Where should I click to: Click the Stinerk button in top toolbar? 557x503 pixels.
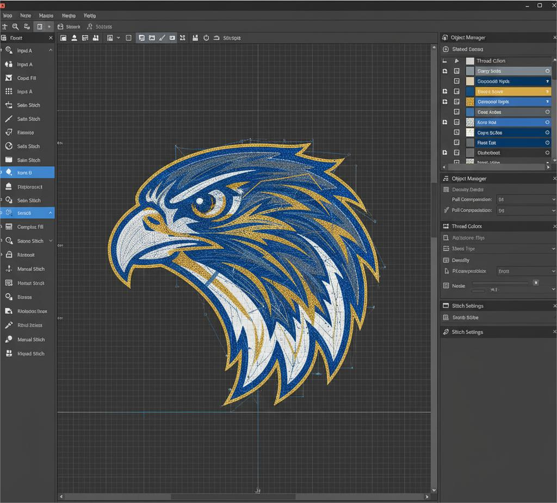coord(69,27)
